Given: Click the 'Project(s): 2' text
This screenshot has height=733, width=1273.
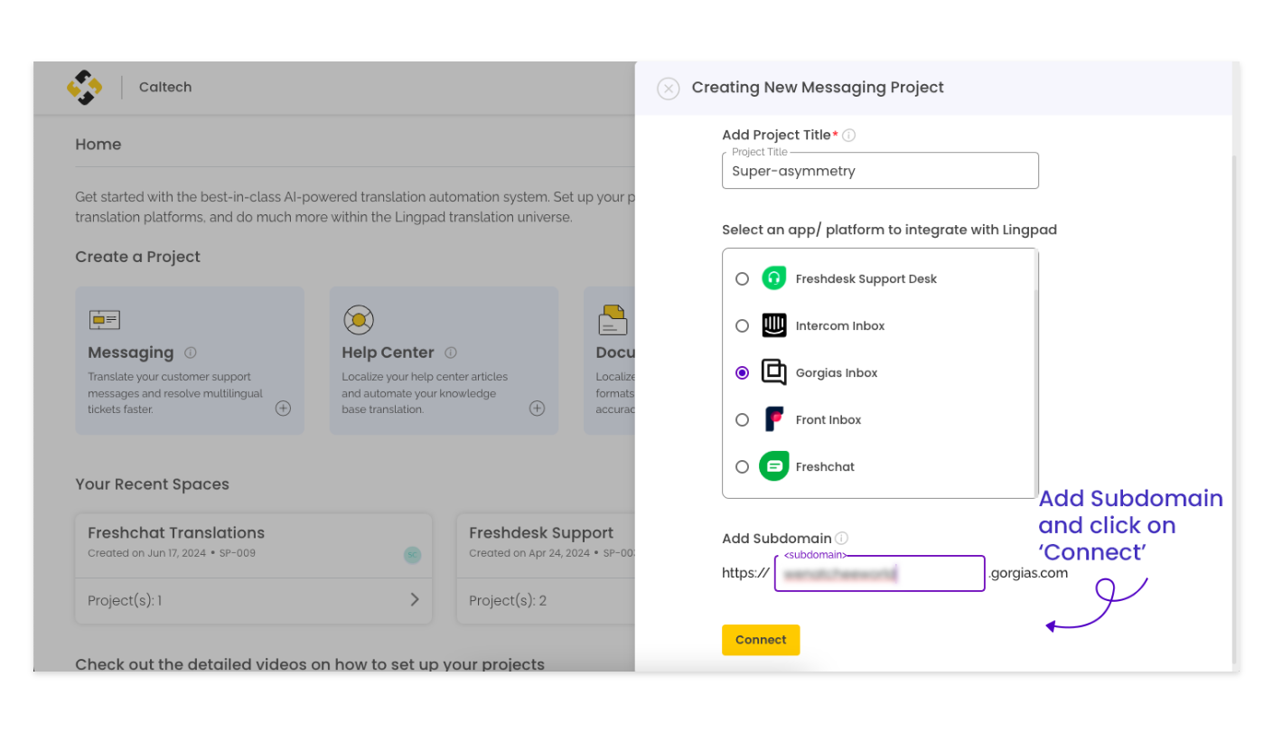Looking at the screenshot, I should click(x=508, y=601).
